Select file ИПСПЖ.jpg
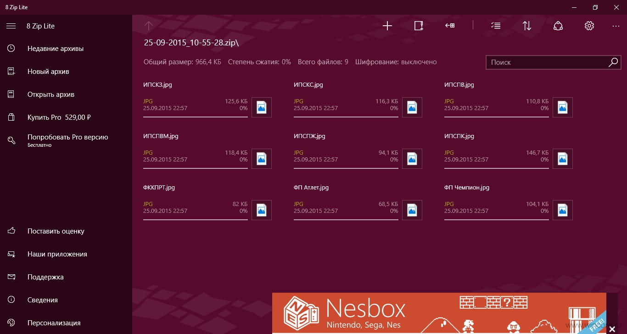Viewport: 627px width, 334px height. (x=358, y=151)
